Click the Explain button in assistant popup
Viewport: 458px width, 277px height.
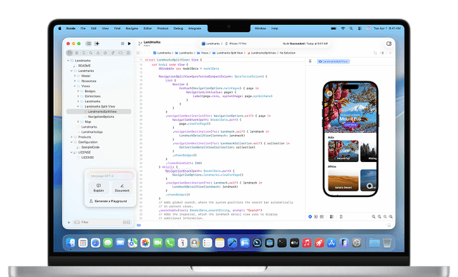click(x=99, y=188)
